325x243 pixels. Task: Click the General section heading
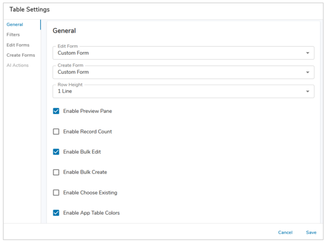(x=64, y=30)
